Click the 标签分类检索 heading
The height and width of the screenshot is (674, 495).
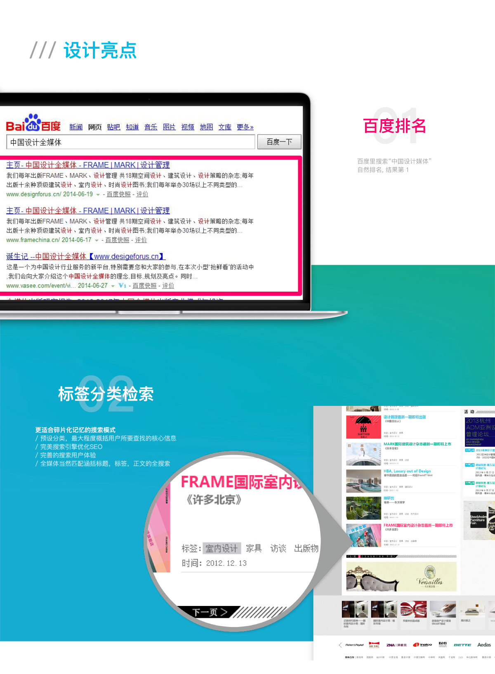coord(106,394)
